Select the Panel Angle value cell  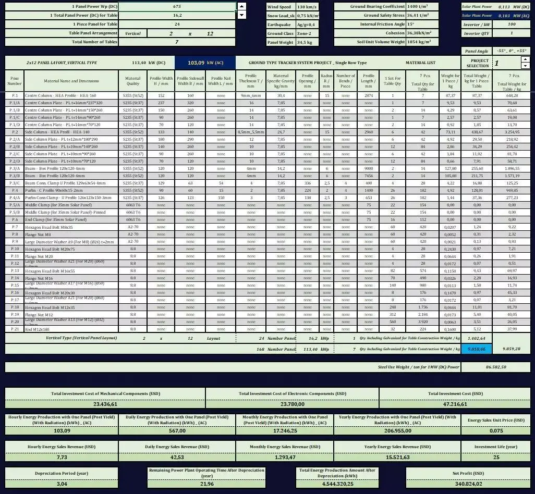pyautogui.click(x=511, y=51)
